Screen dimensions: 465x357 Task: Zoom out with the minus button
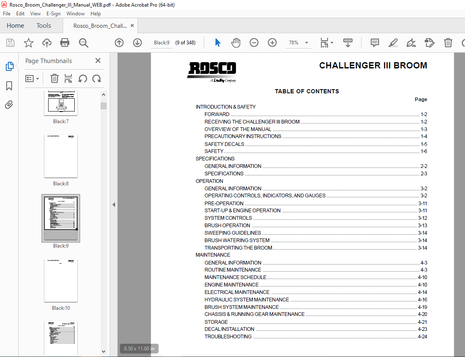click(x=254, y=43)
